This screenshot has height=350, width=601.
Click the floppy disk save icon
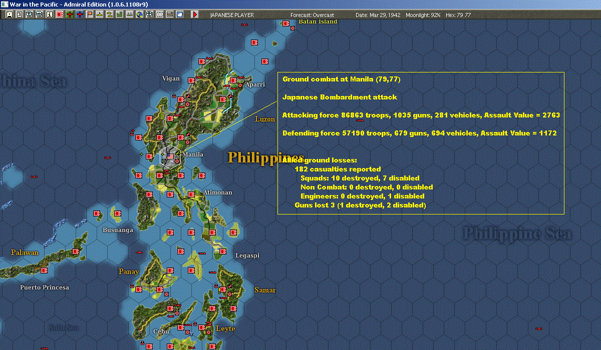tap(10, 14)
